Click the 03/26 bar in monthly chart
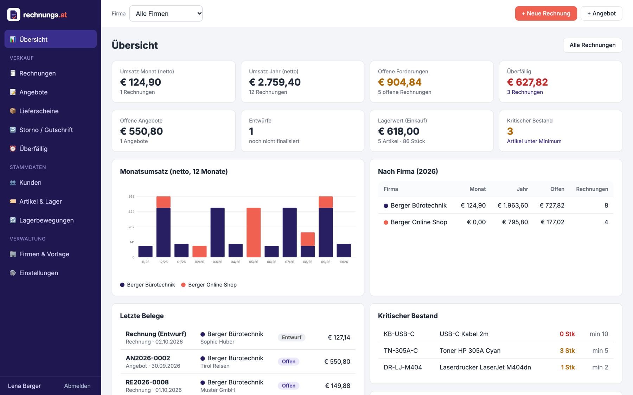633x395 pixels. pyautogui.click(x=217, y=232)
